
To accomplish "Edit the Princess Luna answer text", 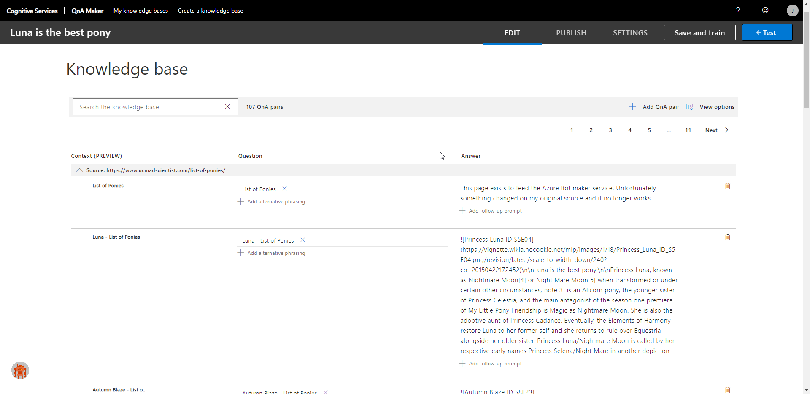I will click(x=569, y=295).
